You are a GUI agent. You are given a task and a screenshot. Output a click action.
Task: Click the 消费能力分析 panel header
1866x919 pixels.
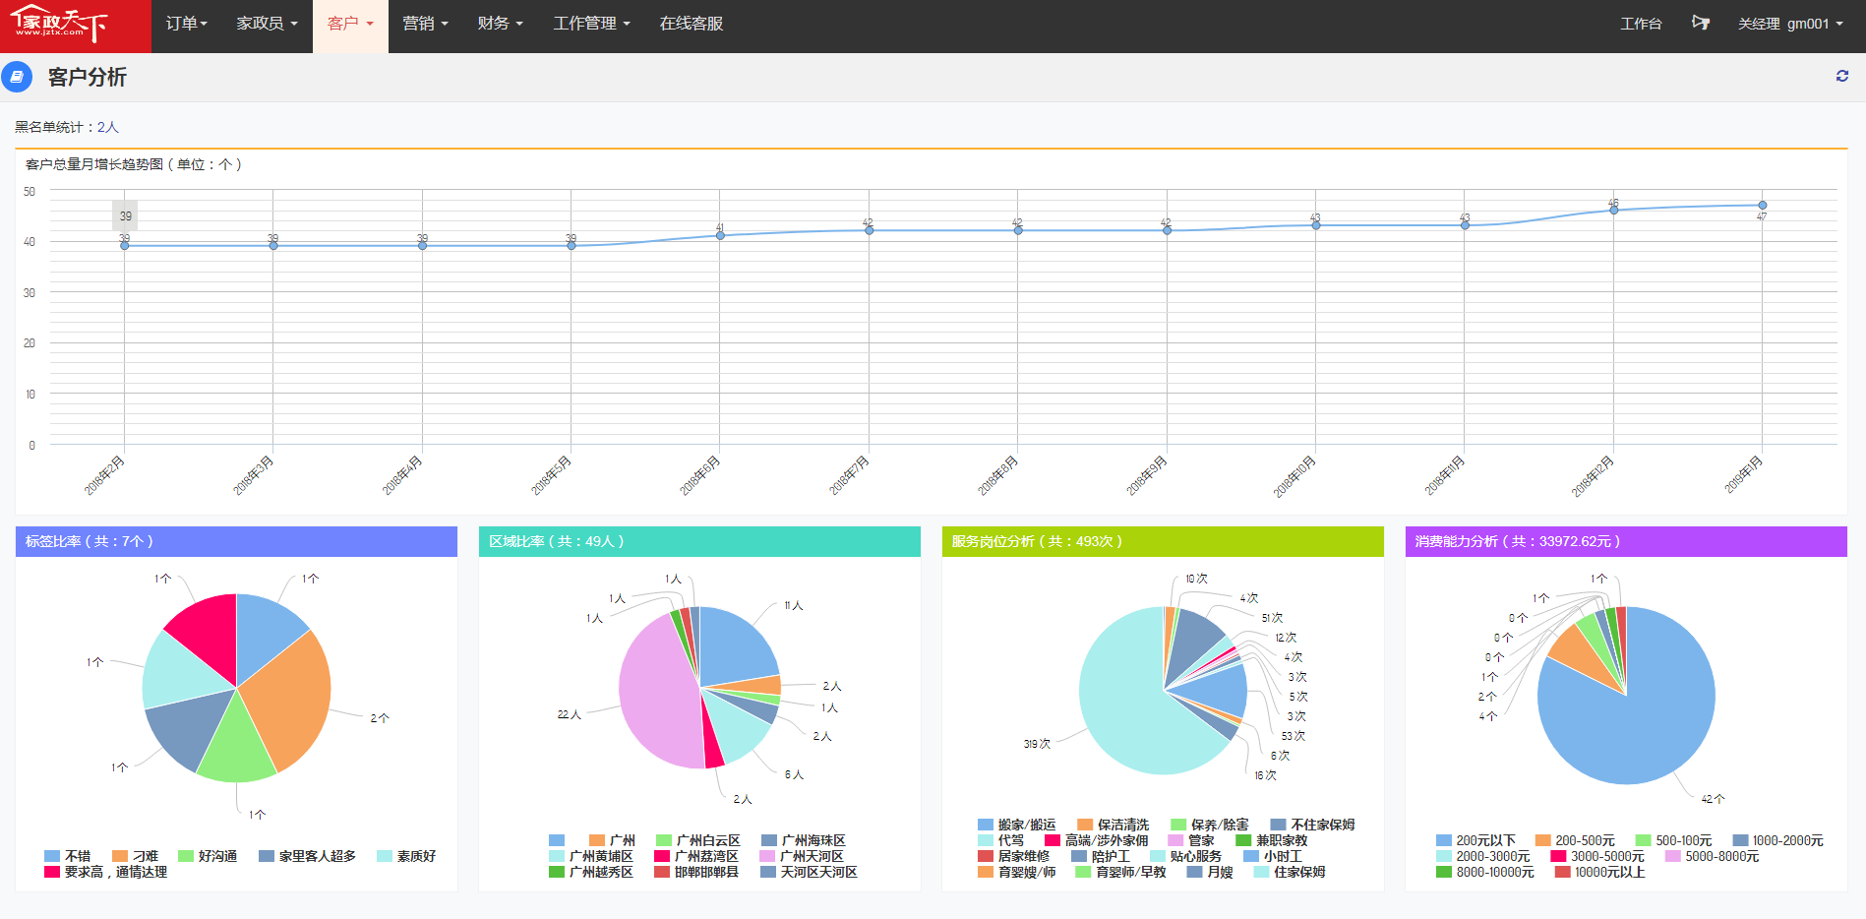[x=1626, y=541]
